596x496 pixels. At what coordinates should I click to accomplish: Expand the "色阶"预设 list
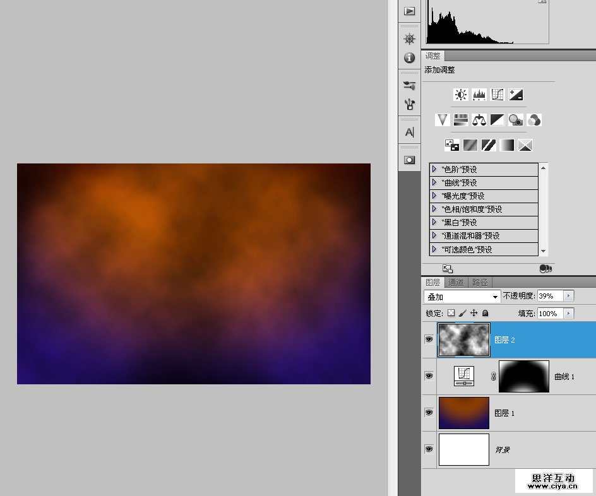coord(434,169)
